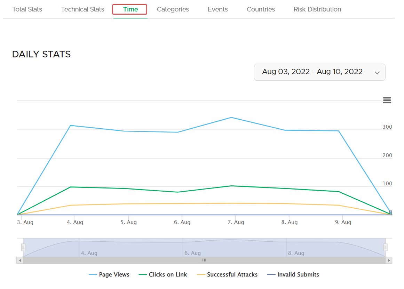The height and width of the screenshot is (289, 404).
Task: Toggle Invalid Submits legend item
Action: point(293,275)
